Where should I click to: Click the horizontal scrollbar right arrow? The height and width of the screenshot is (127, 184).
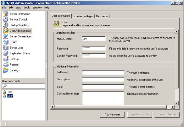pos(173,107)
